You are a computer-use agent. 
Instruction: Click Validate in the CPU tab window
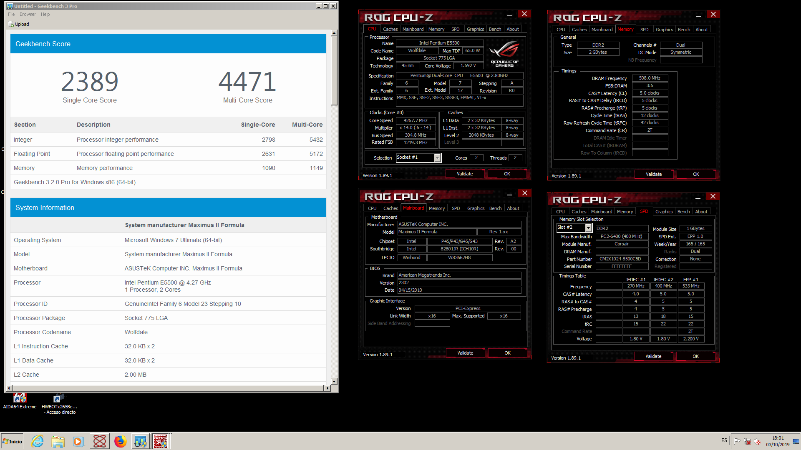tap(465, 174)
